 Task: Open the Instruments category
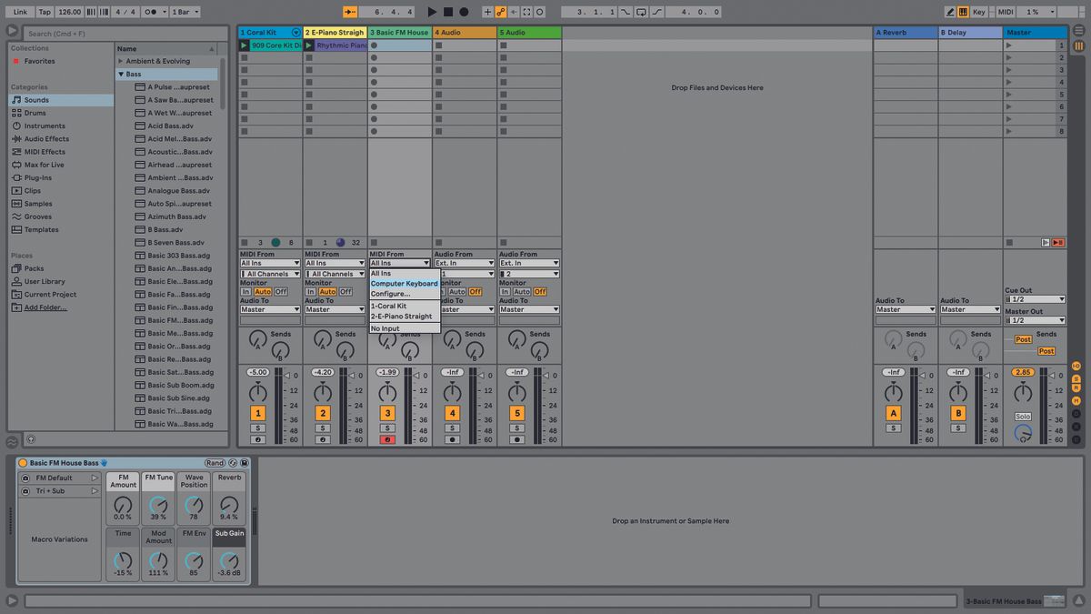point(61,126)
